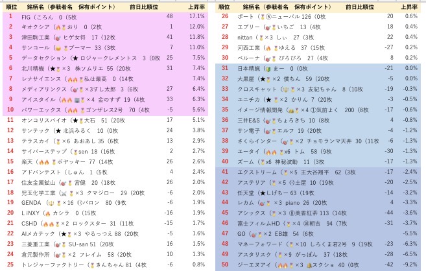
Task: Click the beginner mark icon in 日本精蝋 row
Action: pyautogui.click(x=268, y=69)
